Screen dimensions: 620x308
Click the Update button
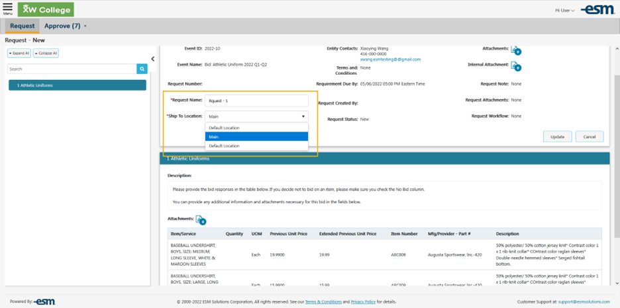coord(557,136)
